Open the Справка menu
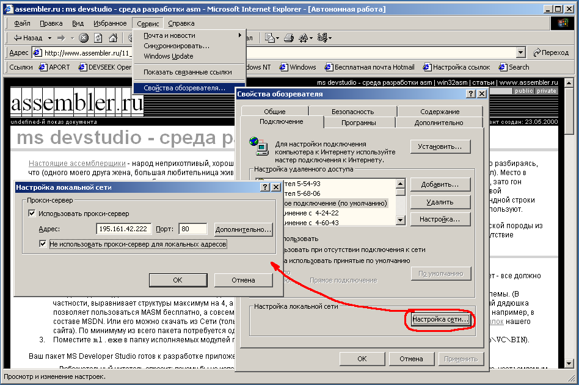579x385 pixels. [181, 23]
